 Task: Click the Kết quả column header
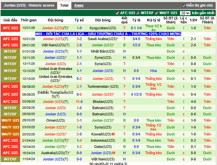click(124, 20)
